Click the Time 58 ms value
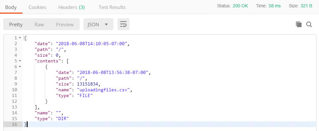 [275, 6]
